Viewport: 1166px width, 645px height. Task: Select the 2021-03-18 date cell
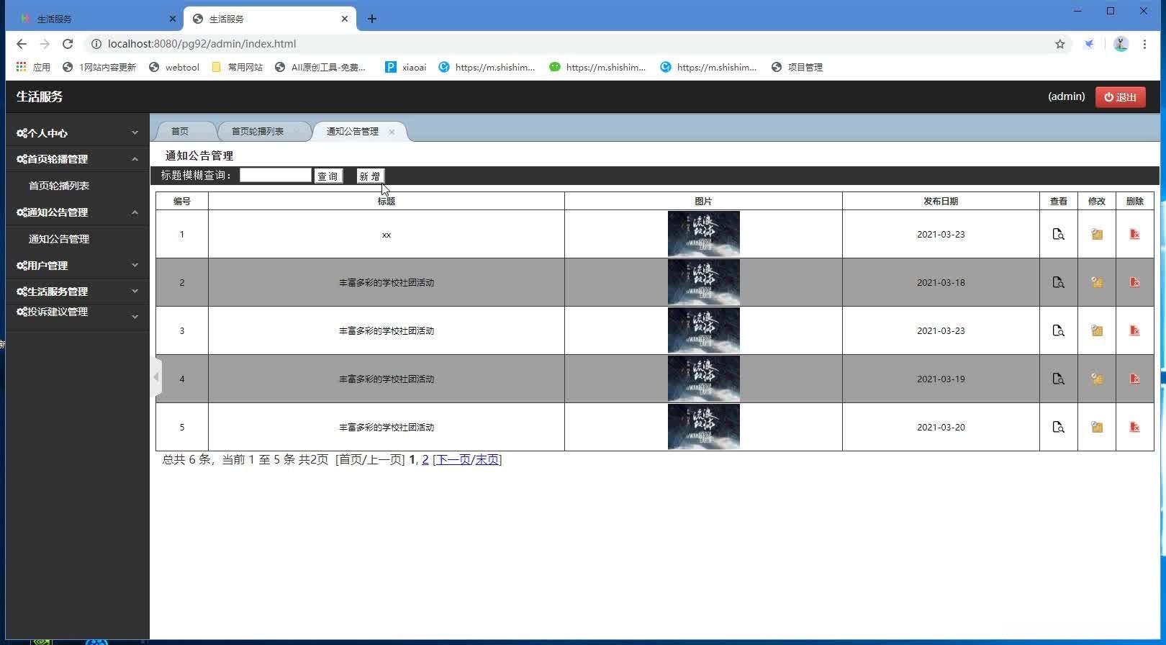pyautogui.click(x=941, y=282)
